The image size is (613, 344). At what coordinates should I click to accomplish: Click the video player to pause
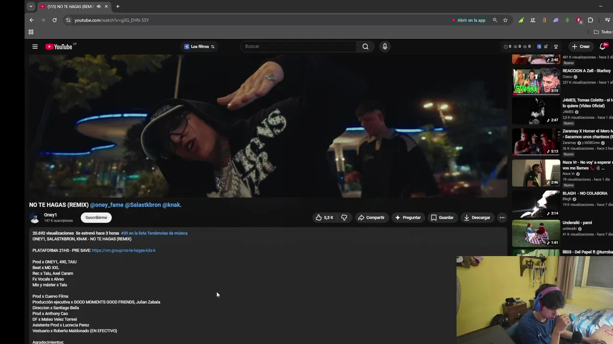pos(268,126)
